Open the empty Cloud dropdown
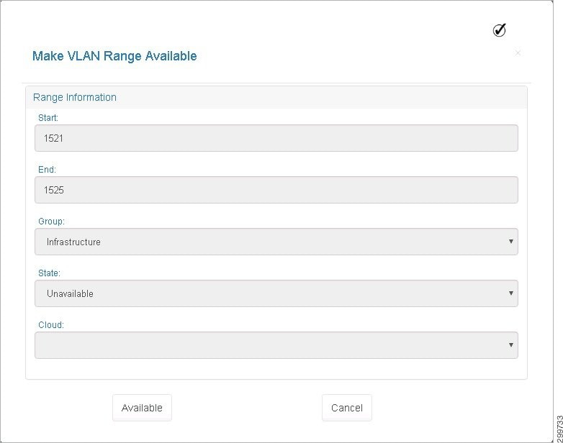Image resolution: width=563 pixels, height=443 pixels. [x=276, y=345]
